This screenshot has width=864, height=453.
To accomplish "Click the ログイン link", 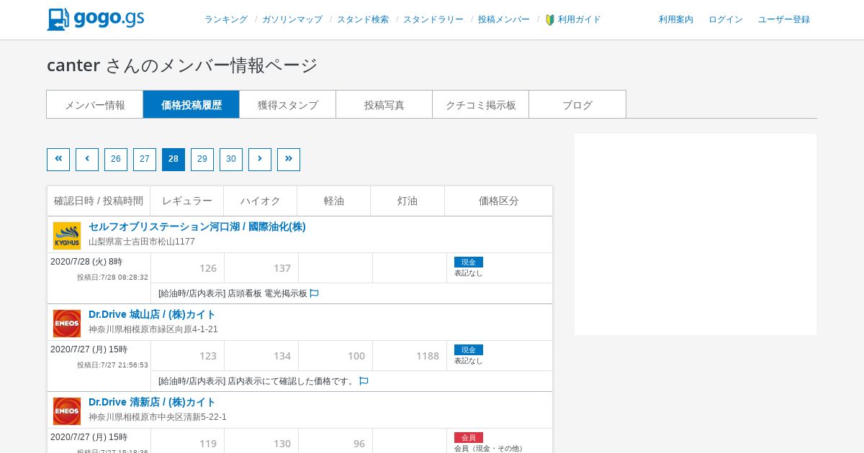I will (726, 19).
